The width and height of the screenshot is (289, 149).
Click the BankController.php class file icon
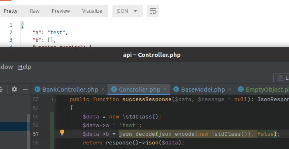tap(37, 89)
